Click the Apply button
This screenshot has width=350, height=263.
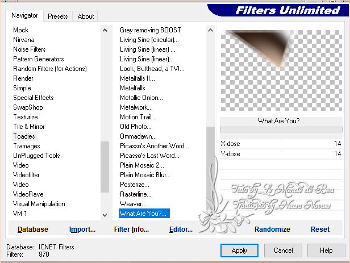tap(239, 251)
